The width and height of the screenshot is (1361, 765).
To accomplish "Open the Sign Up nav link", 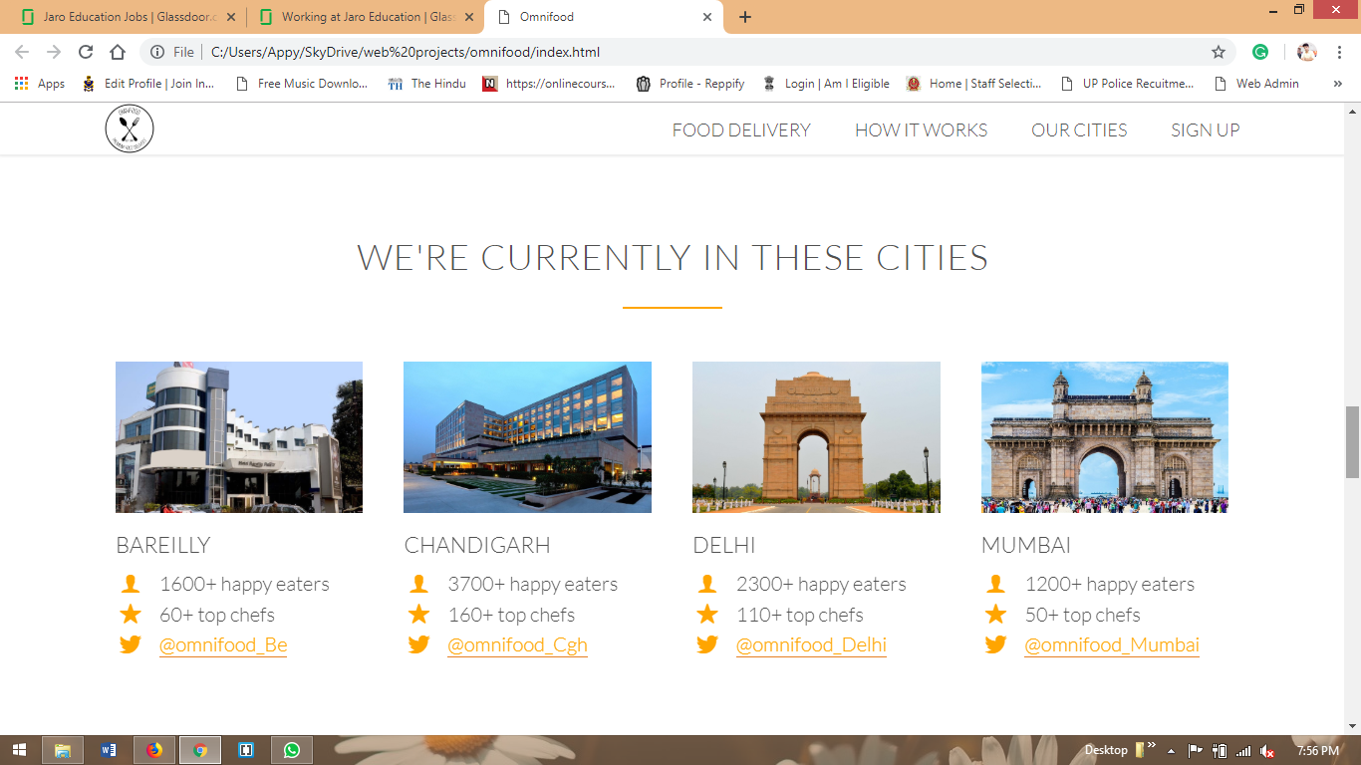I will pyautogui.click(x=1206, y=130).
